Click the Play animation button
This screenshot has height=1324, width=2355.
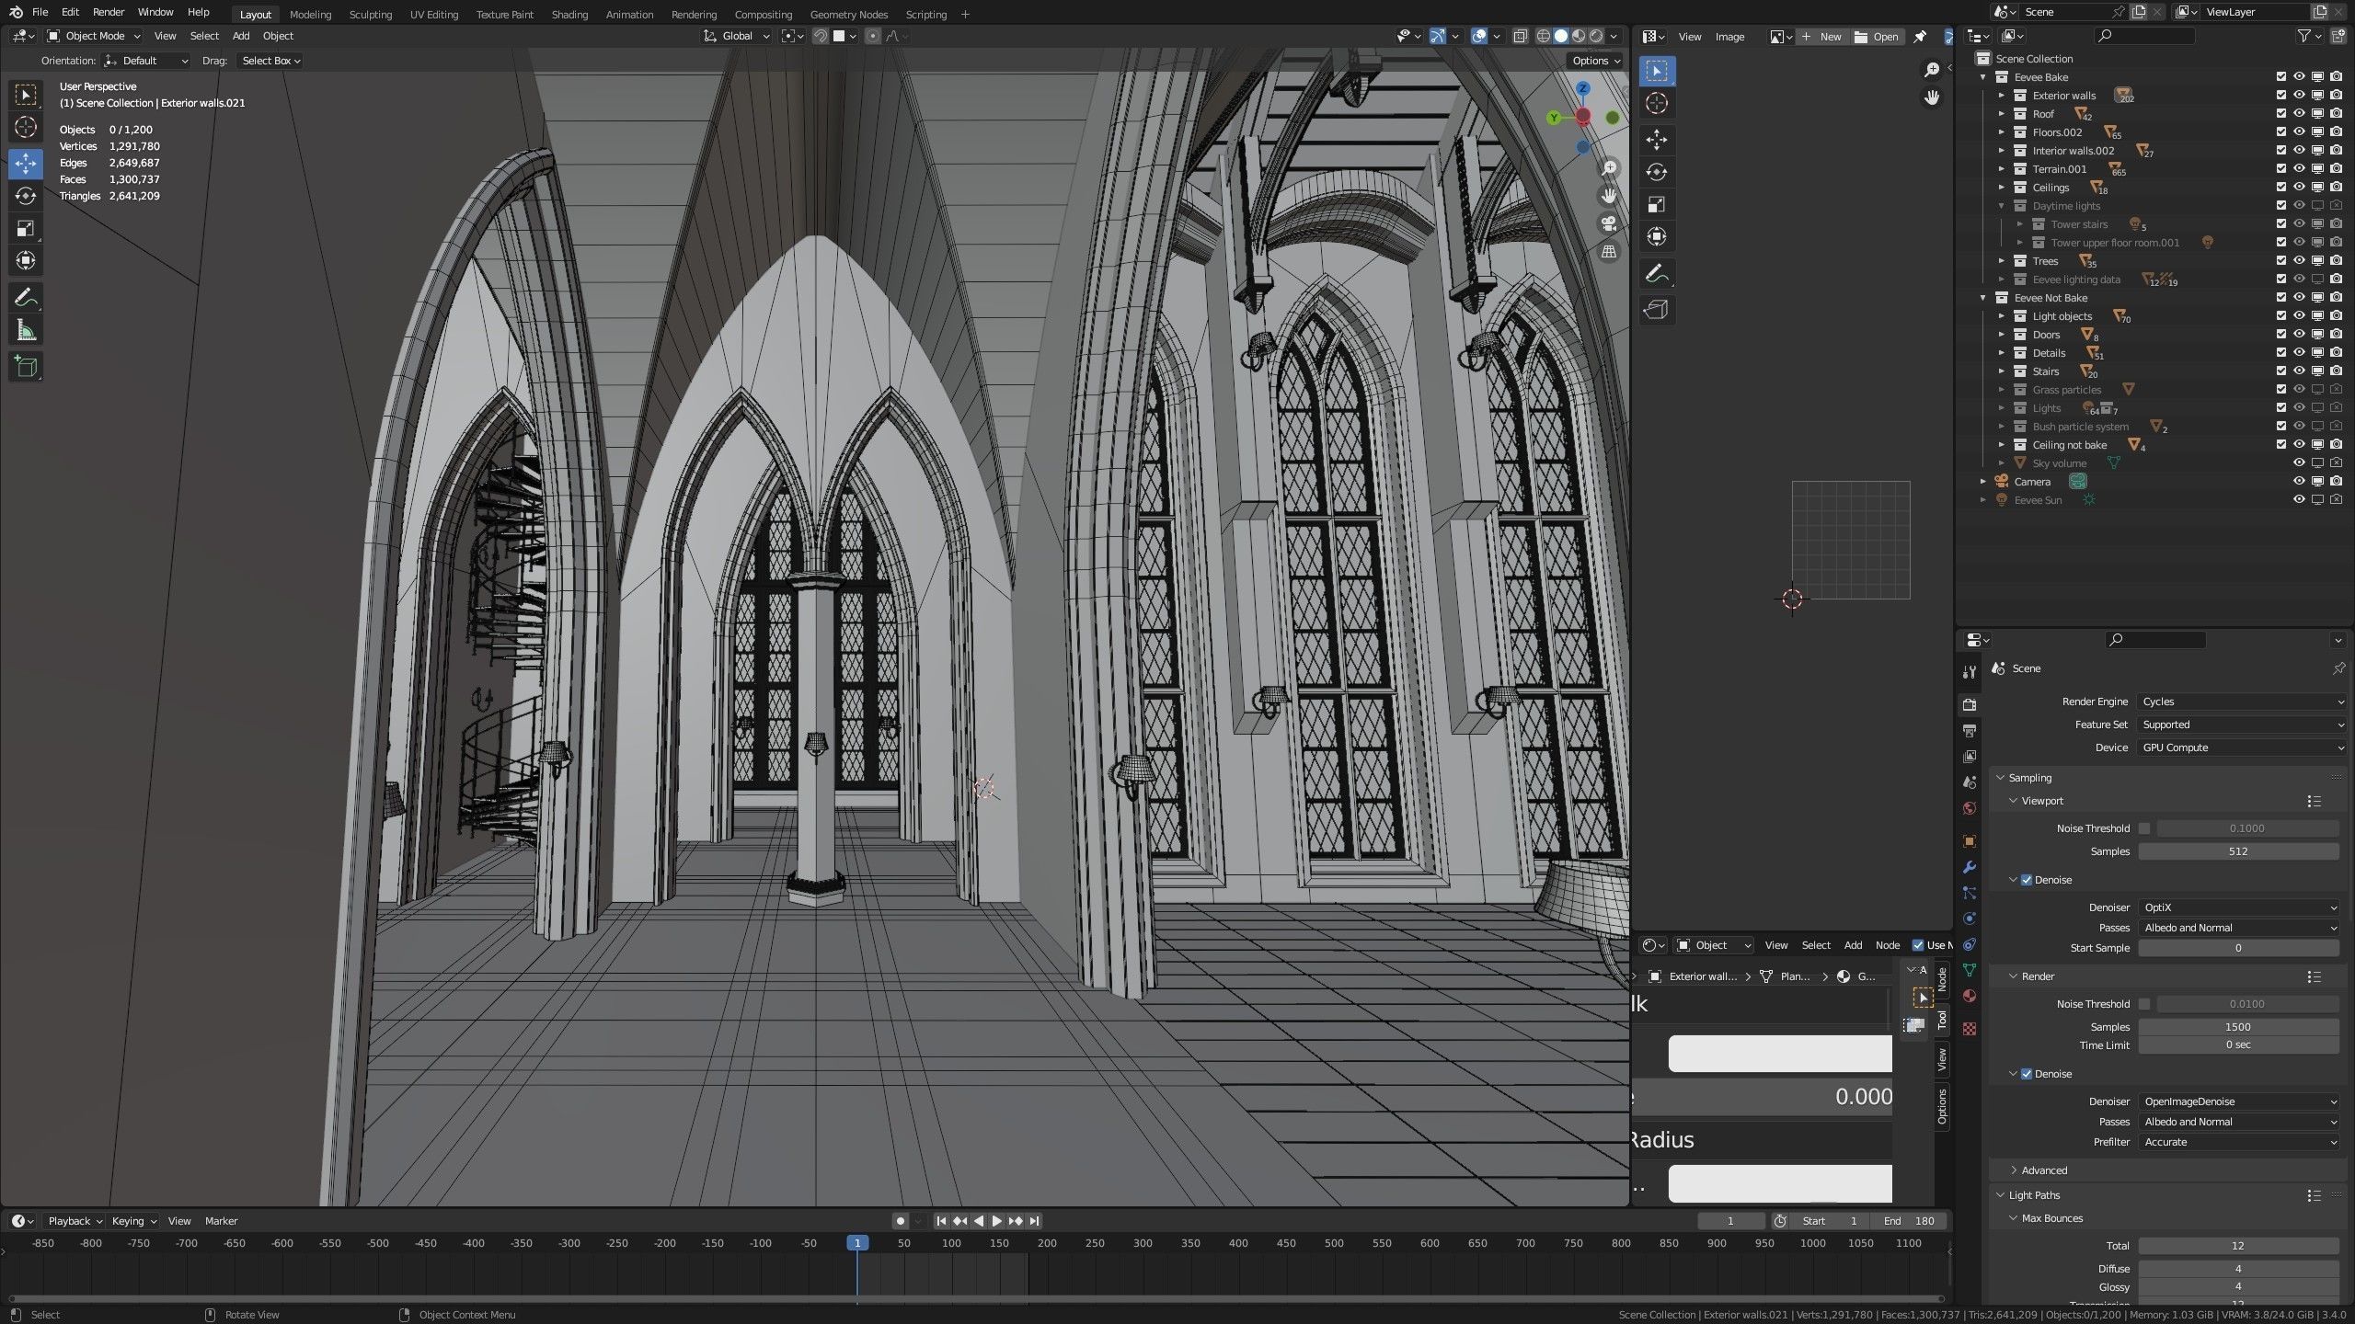click(x=996, y=1221)
